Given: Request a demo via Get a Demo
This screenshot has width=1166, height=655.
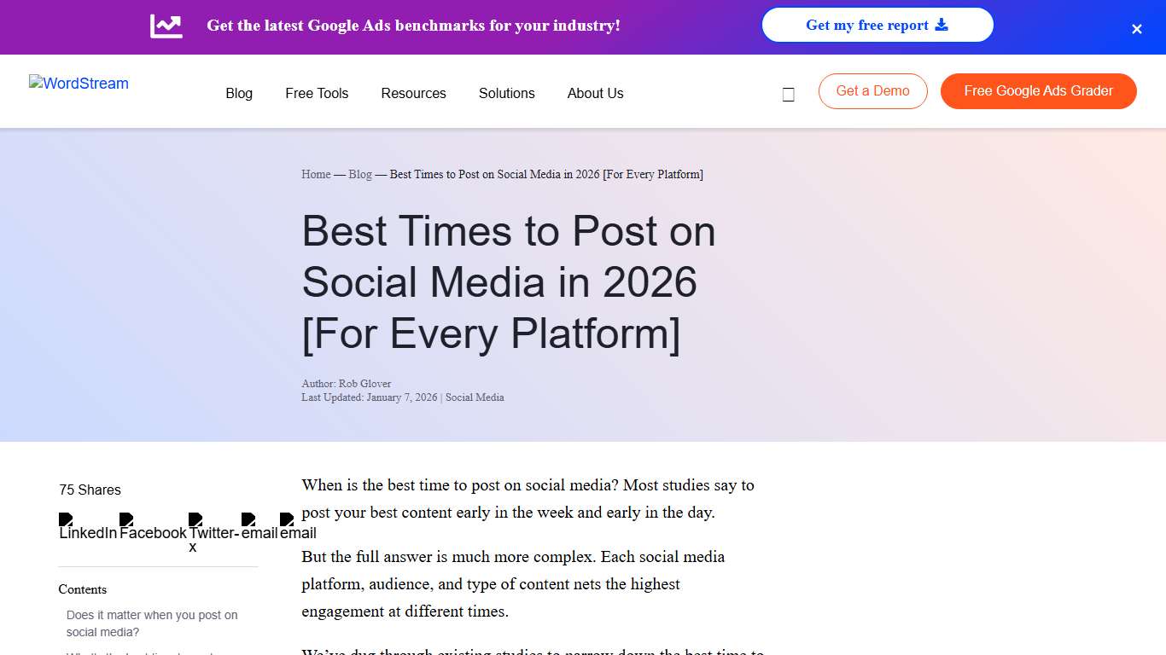Looking at the screenshot, I should (x=872, y=90).
